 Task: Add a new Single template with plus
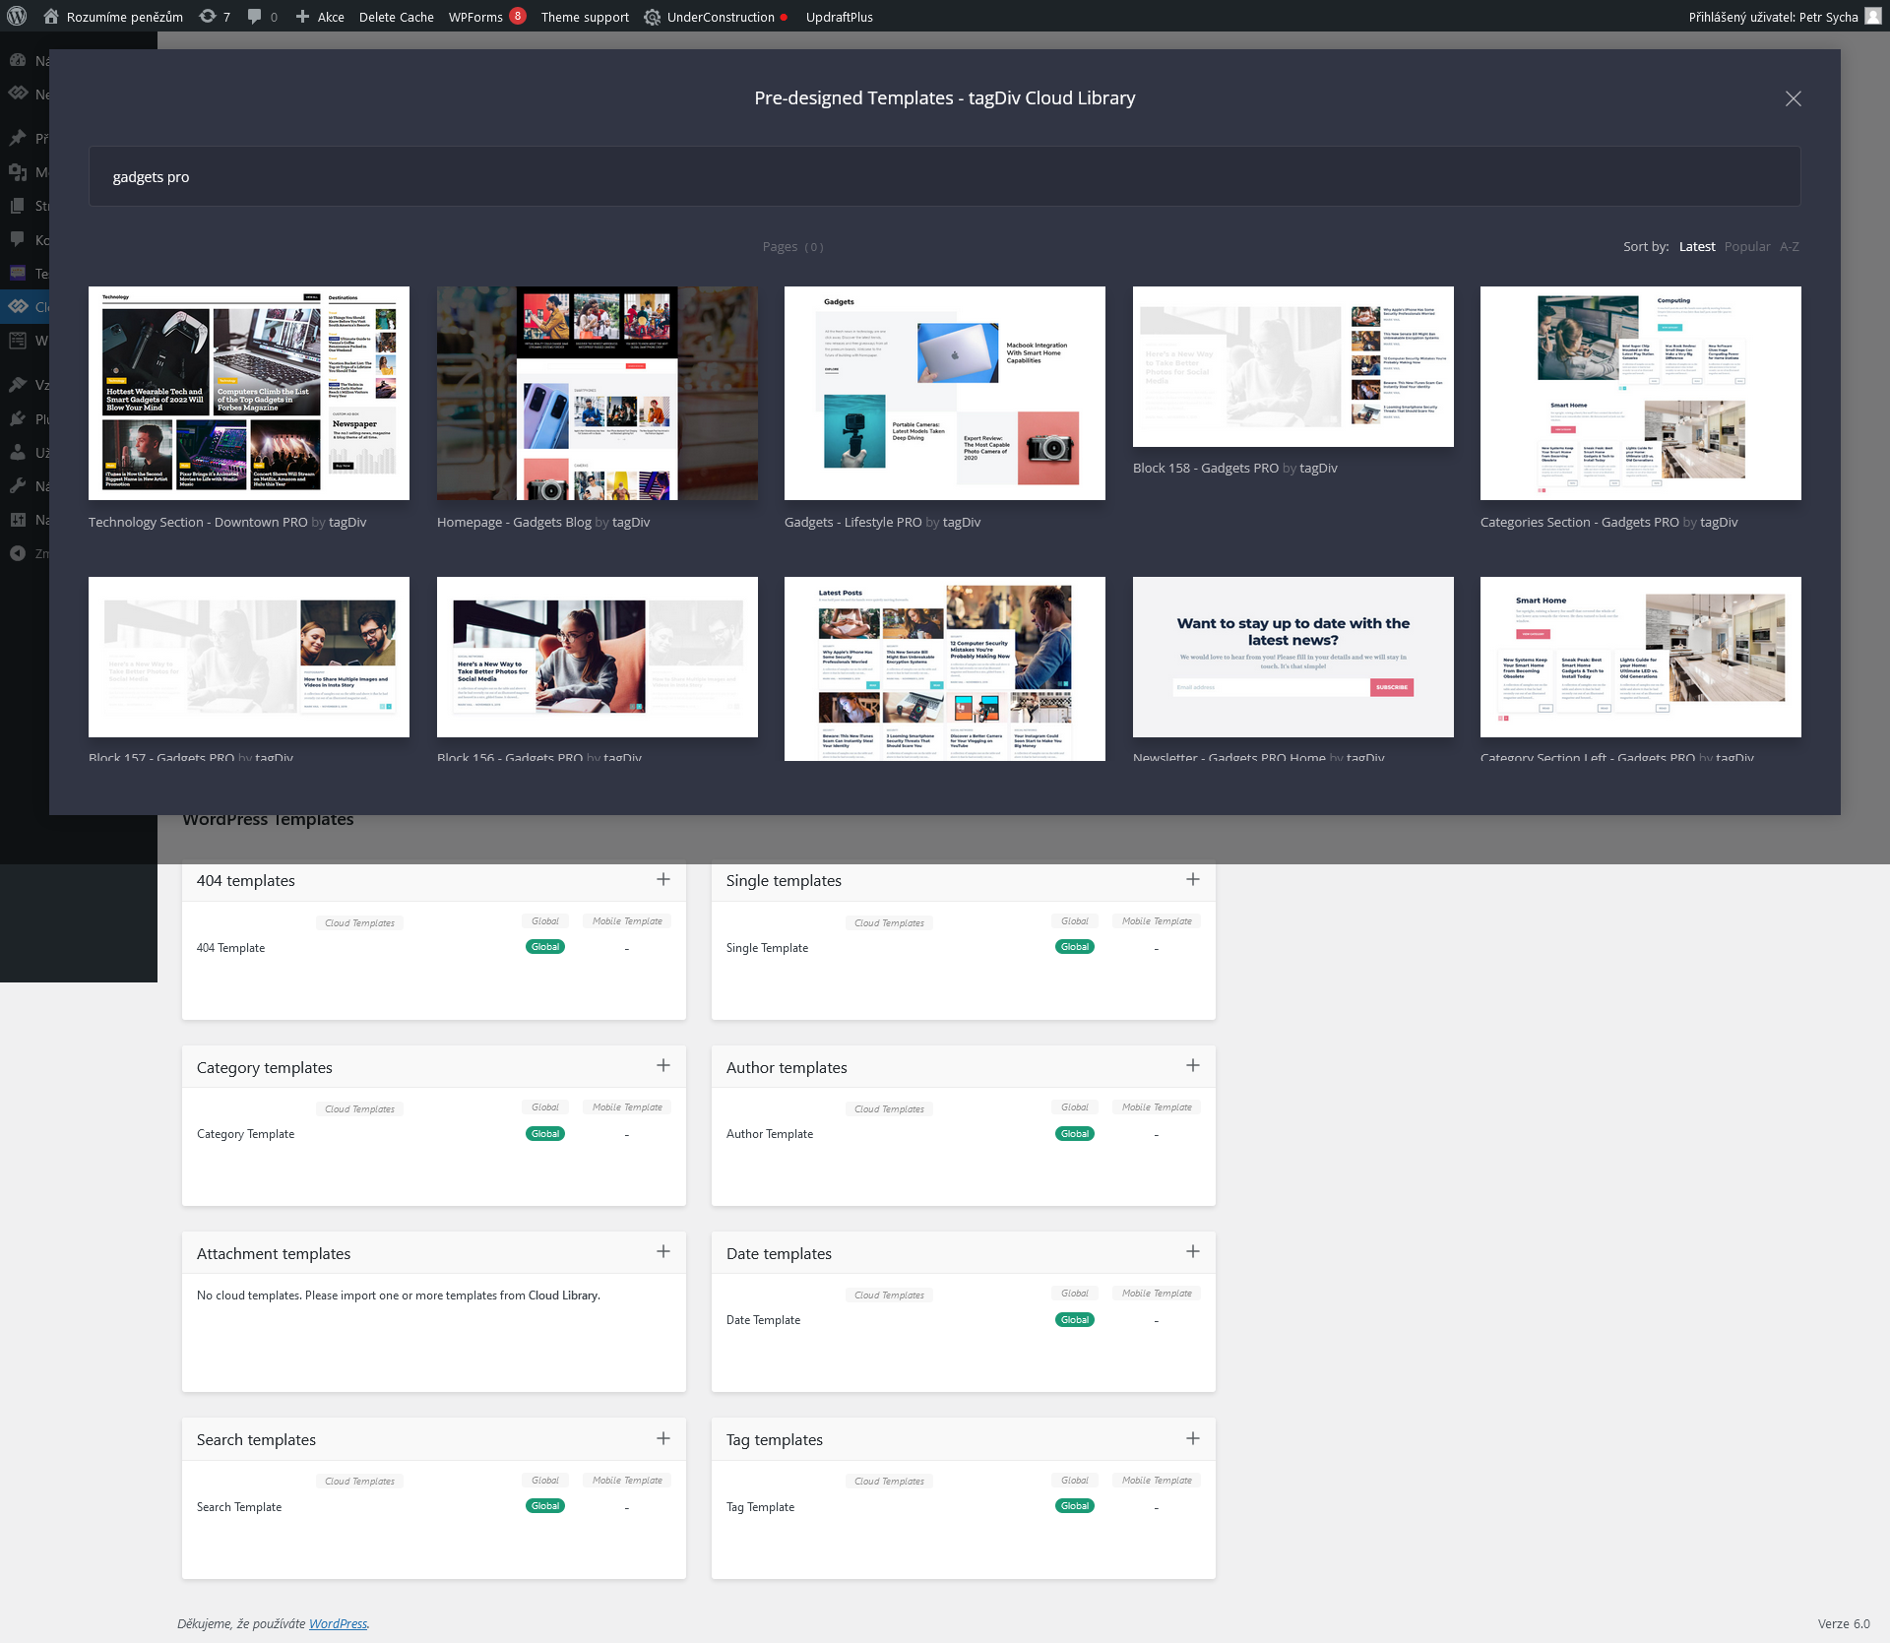click(1193, 879)
